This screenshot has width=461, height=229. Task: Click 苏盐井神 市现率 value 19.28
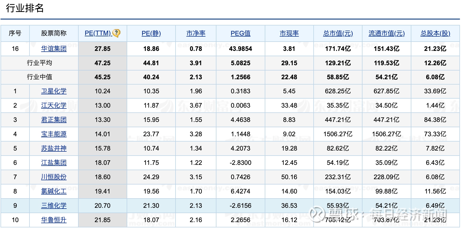coord(289,148)
